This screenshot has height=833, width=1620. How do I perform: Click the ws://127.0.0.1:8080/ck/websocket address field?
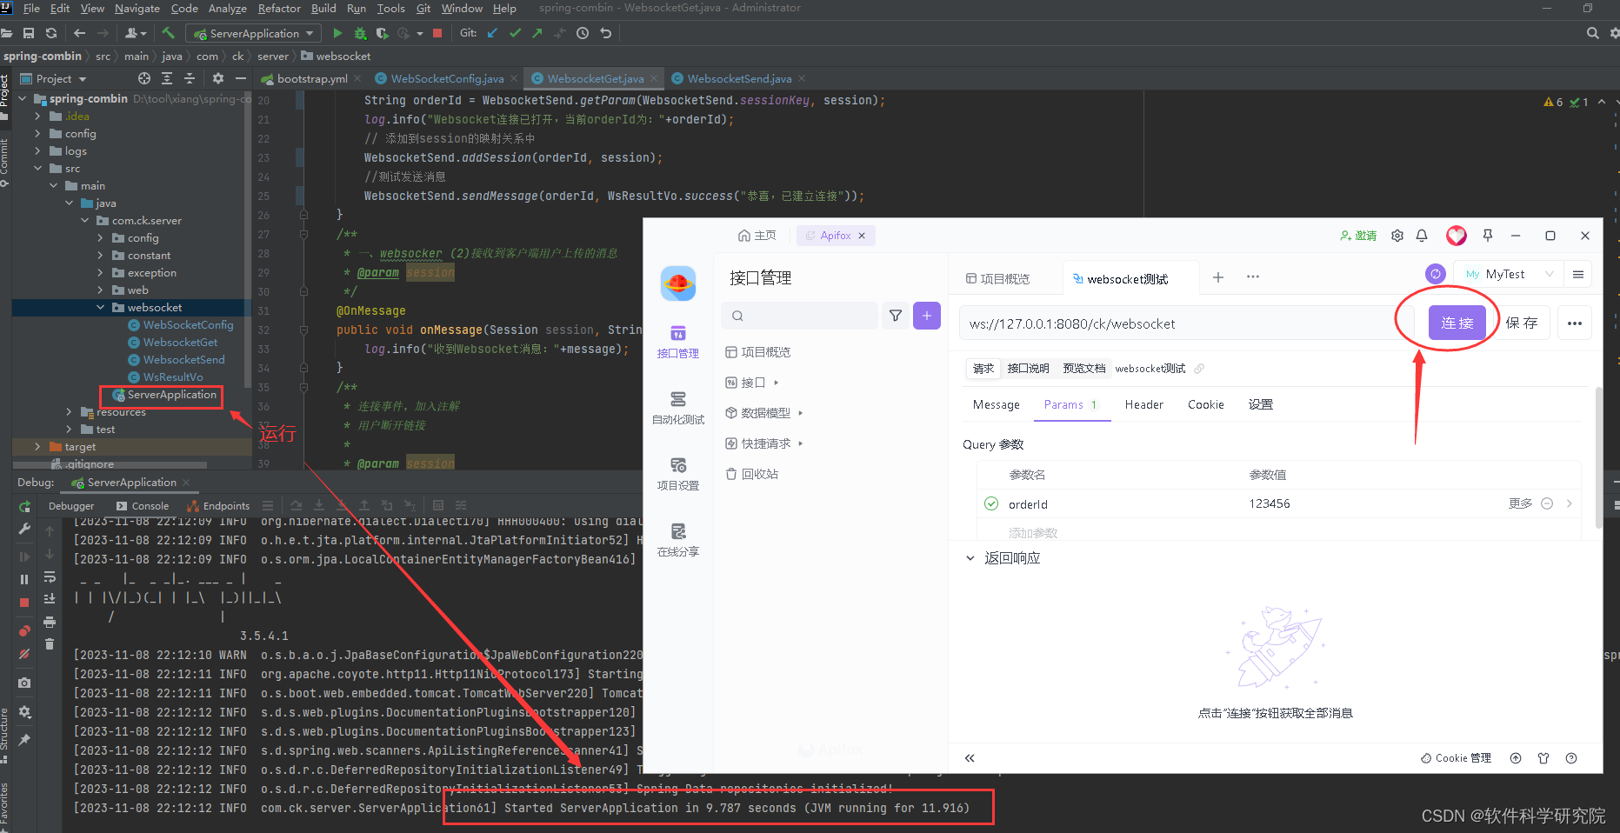tap(1174, 323)
